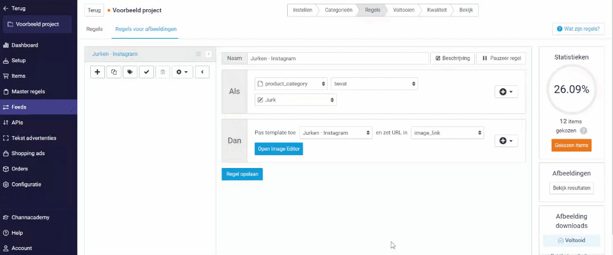Image resolution: width=613 pixels, height=255 pixels.
Task: Open the tag labels icon button
Action: pos(130,72)
